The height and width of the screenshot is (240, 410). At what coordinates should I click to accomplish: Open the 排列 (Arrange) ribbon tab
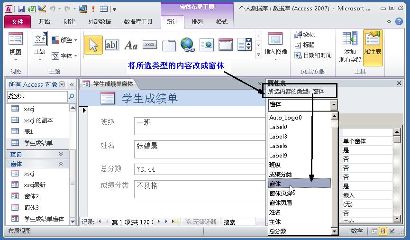coord(197,21)
